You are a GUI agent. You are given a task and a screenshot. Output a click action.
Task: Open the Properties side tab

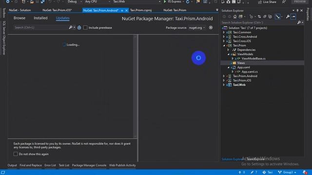(x=308, y=14)
